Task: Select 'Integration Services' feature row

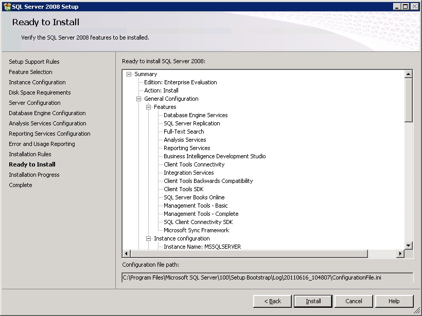Action: 189,173
